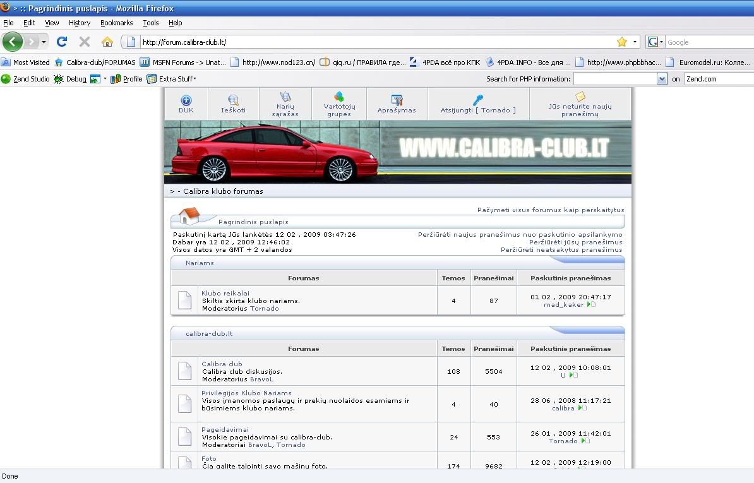Click the browser Back arrow button
This screenshot has width=754, height=483.
click(12, 42)
